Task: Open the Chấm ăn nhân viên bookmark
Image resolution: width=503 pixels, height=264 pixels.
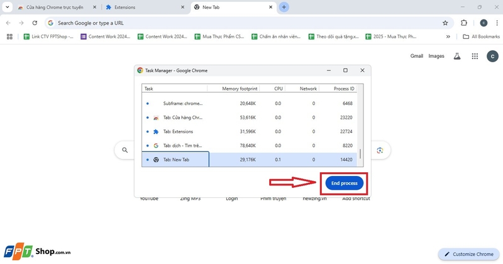Action: point(276,36)
